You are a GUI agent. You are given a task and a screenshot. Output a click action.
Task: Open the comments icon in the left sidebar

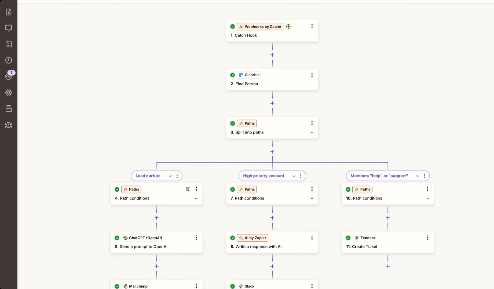tap(9, 28)
